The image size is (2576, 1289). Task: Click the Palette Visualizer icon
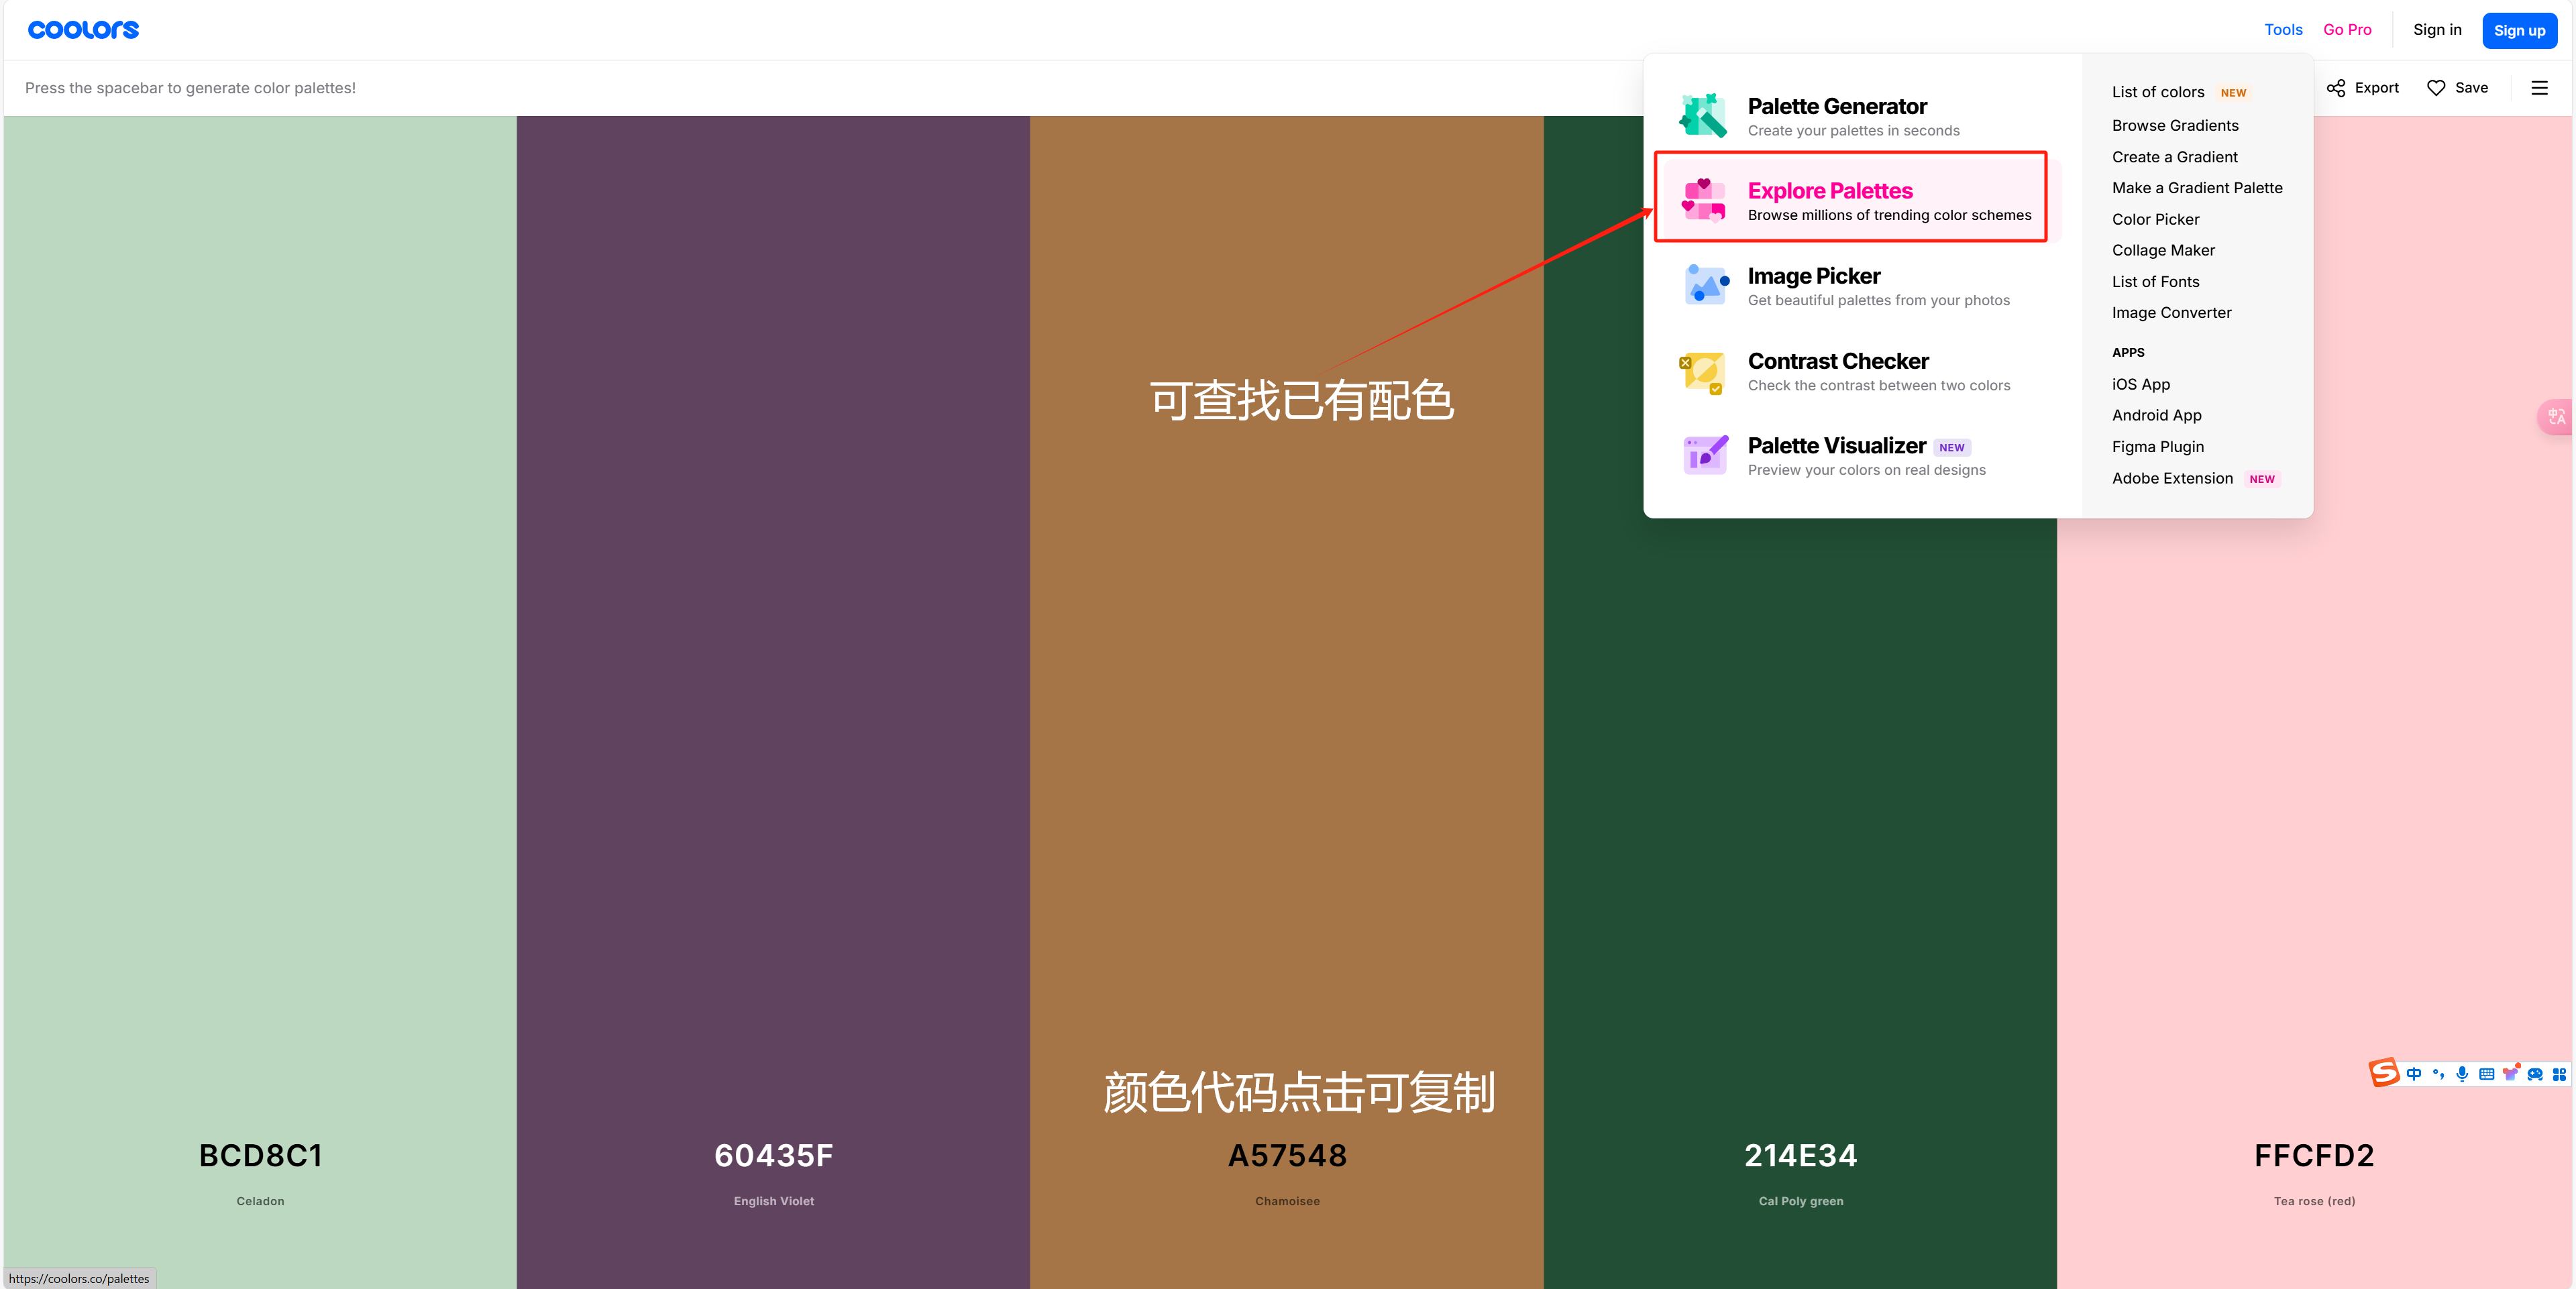(x=1705, y=455)
